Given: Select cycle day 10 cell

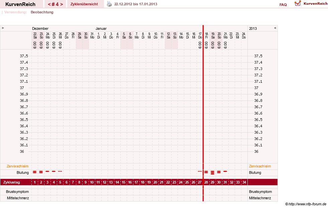Looking at the screenshot, I should [92, 182].
